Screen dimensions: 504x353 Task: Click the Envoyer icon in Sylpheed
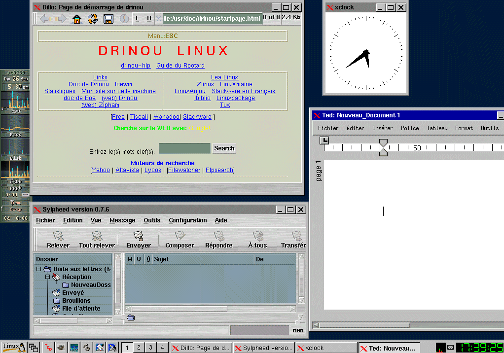(139, 240)
